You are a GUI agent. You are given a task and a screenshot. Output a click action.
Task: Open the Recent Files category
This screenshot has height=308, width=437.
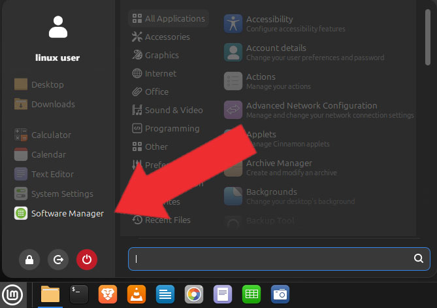(x=161, y=220)
